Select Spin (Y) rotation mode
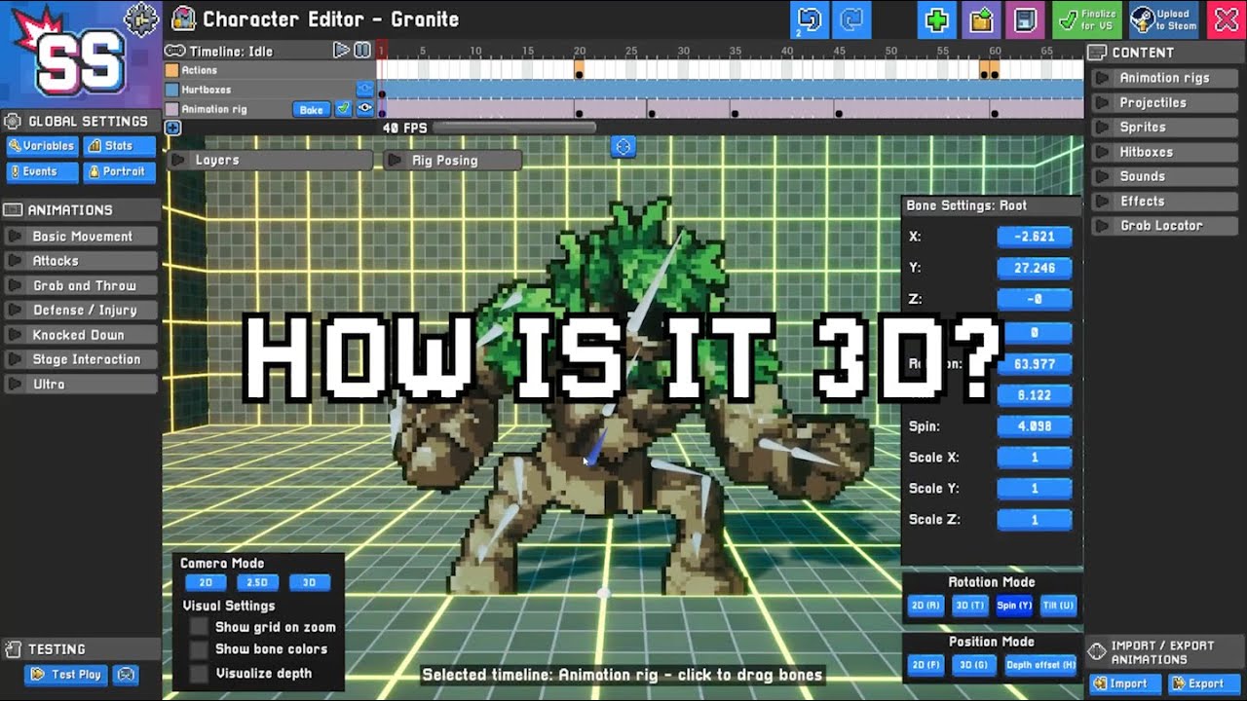The width and height of the screenshot is (1247, 701). click(x=1014, y=606)
